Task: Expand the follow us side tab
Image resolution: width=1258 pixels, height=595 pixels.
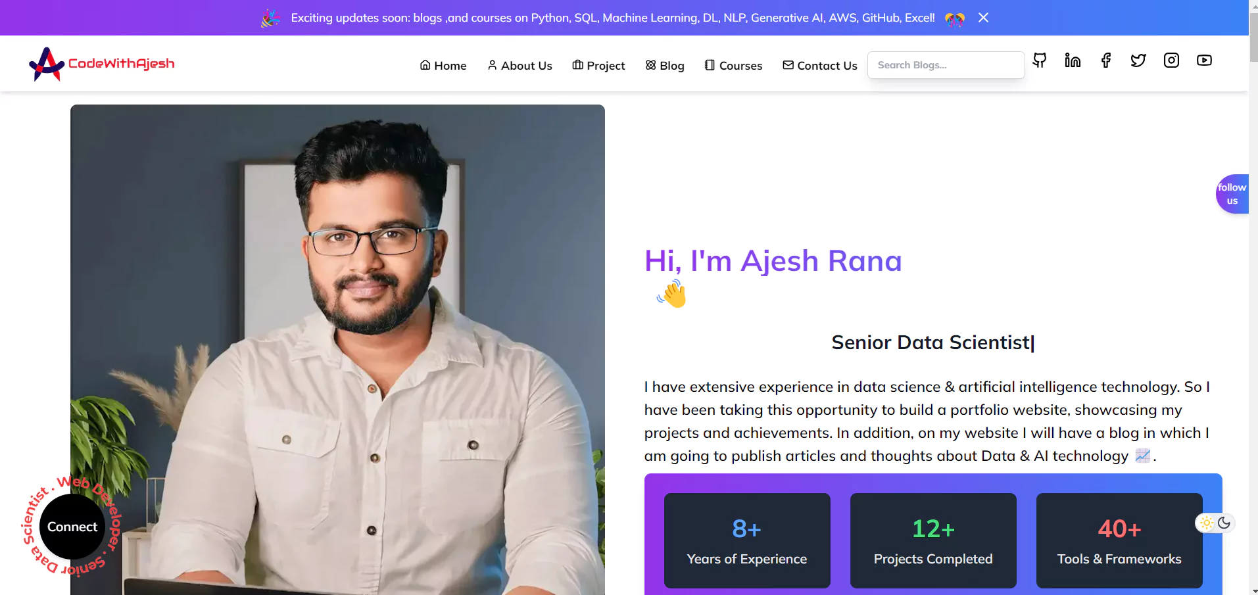Action: [1232, 194]
